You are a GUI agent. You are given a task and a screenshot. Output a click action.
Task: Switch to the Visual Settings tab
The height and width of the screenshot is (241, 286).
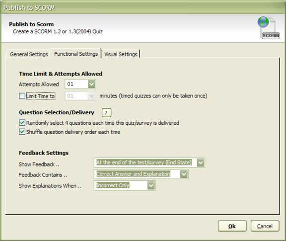pos(121,54)
